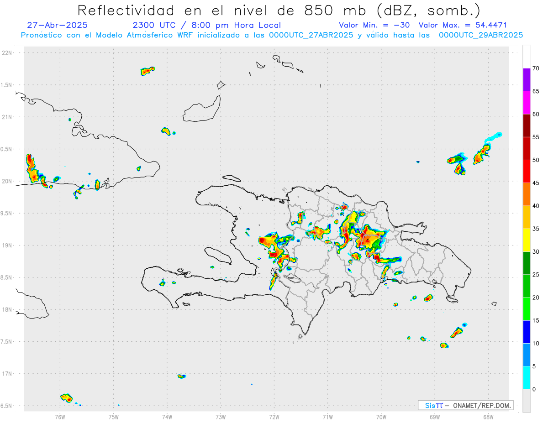Click the '76W' longitude axis label
This screenshot has width=548, height=423.
click(60, 417)
